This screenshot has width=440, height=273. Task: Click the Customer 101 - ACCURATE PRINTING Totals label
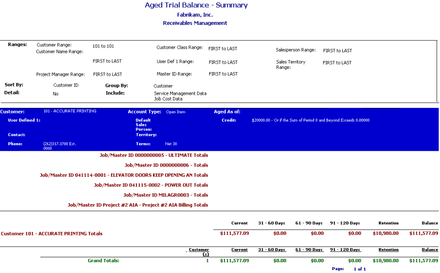(52, 234)
